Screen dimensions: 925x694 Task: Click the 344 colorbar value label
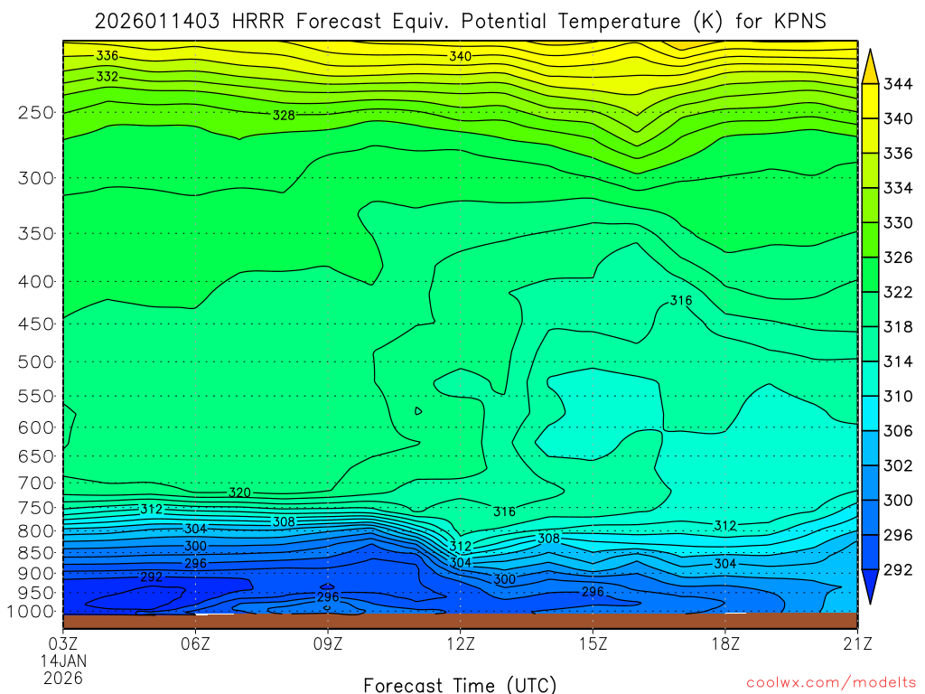pyautogui.click(x=897, y=84)
